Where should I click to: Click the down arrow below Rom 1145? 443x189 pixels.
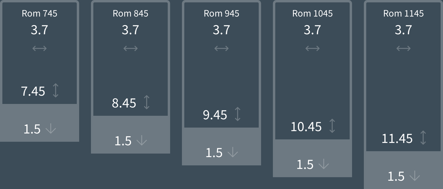click(x=415, y=176)
